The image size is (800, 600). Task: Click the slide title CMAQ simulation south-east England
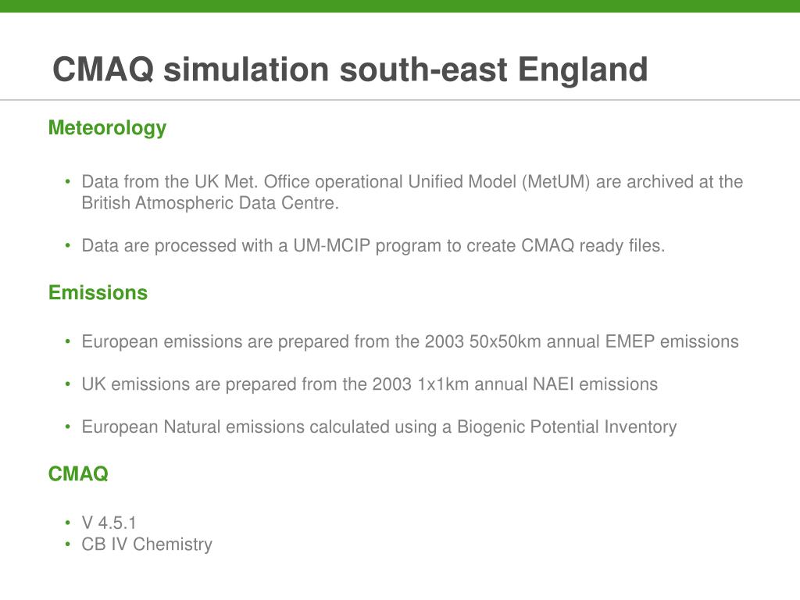coord(350,70)
